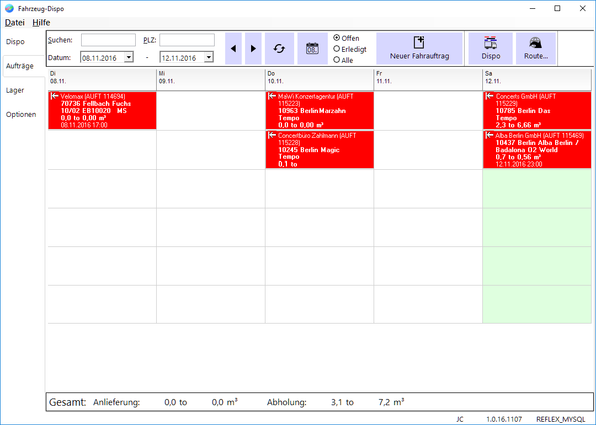596x425 pixels.
Task: Go to previous date range arrow
Action: pyautogui.click(x=233, y=49)
